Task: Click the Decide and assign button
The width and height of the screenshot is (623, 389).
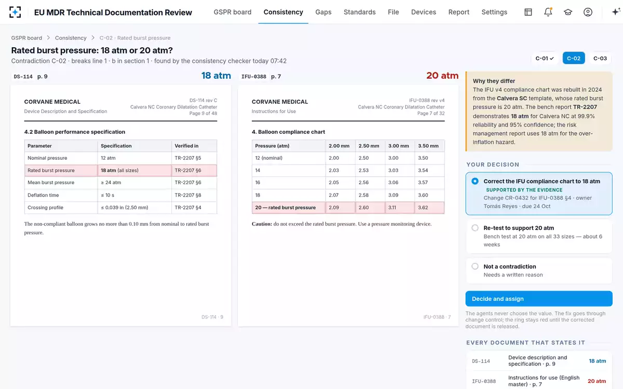Action: coord(539,299)
